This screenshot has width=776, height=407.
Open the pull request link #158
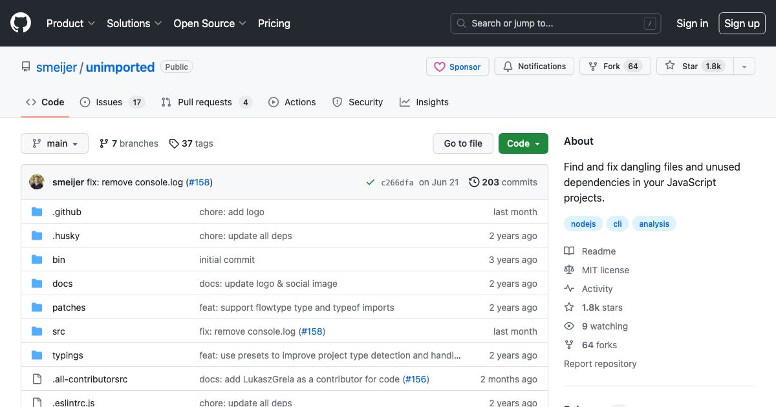(200, 182)
